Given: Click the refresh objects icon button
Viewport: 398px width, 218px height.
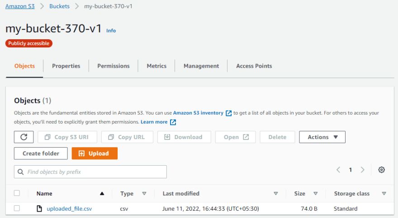Looking at the screenshot, I should [24, 137].
